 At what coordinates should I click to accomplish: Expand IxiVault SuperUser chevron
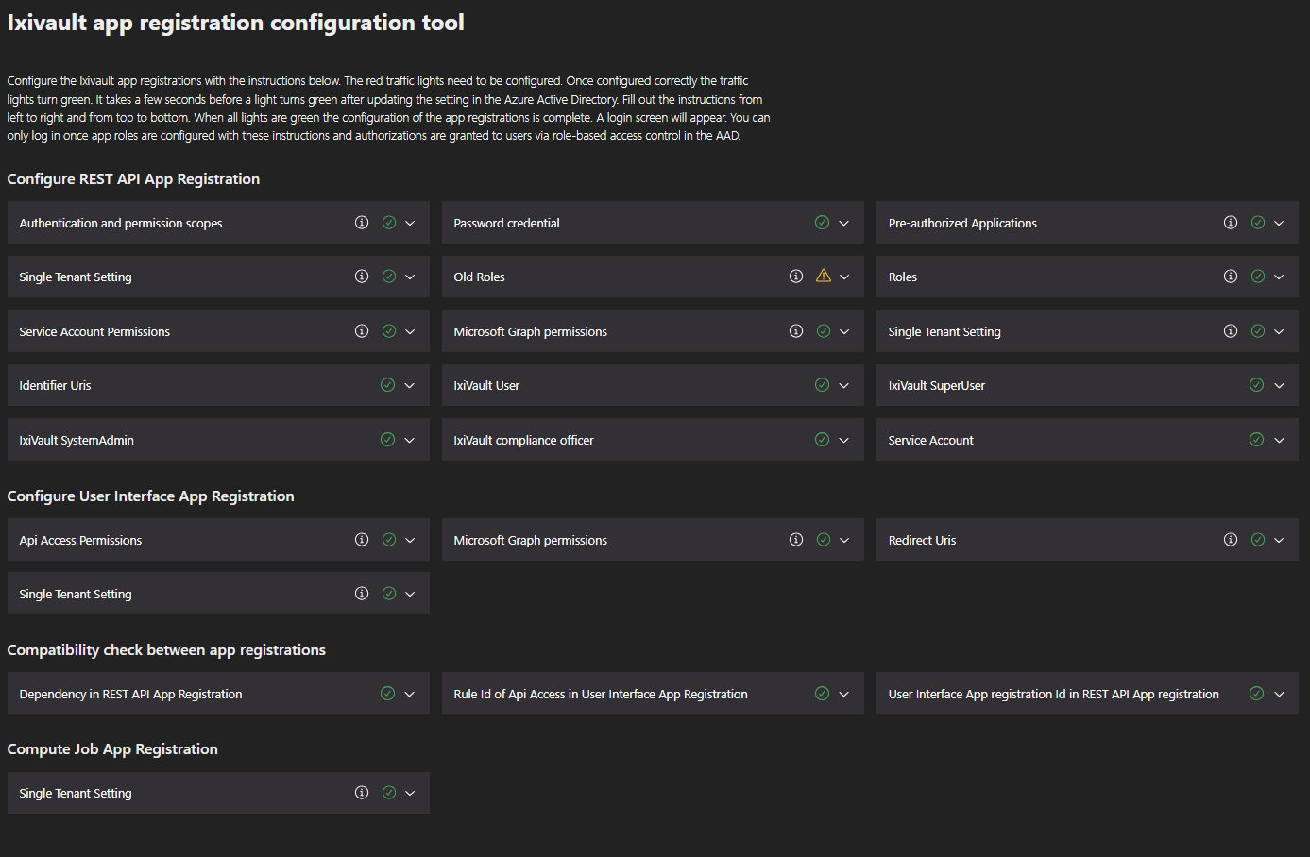pyautogui.click(x=1279, y=386)
